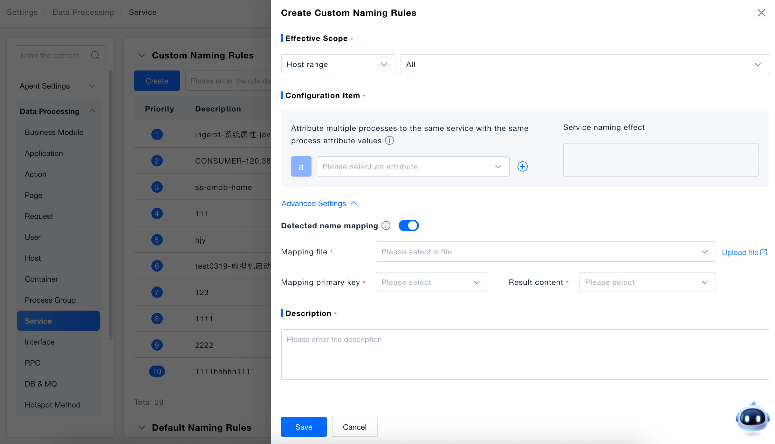Open Hotspot Method menu item
Image resolution: width=775 pixels, height=444 pixels.
pos(58,405)
